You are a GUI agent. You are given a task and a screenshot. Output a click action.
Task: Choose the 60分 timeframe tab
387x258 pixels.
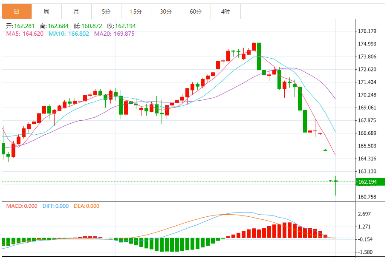(x=196, y=11)
